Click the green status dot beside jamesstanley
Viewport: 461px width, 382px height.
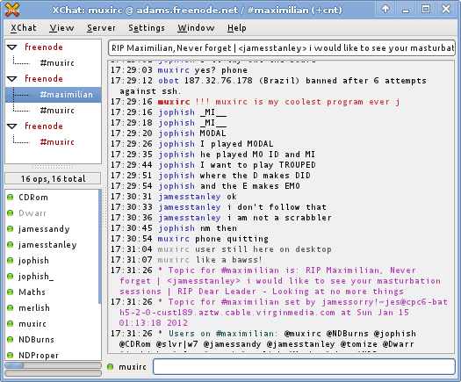11,245
